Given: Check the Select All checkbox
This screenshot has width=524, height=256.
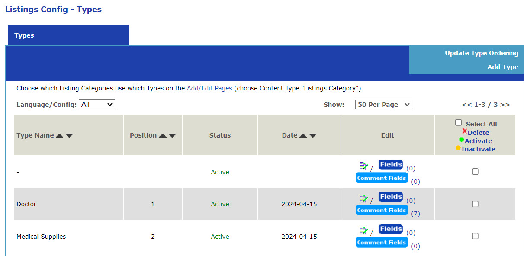Looking at the screenshot, I should 459,123.
